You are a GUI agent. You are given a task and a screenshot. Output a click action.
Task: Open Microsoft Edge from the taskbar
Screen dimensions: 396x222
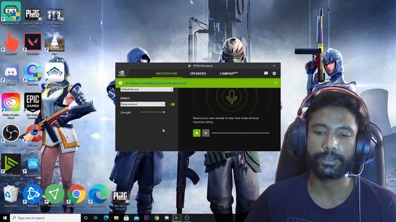[x=106, y=218]
